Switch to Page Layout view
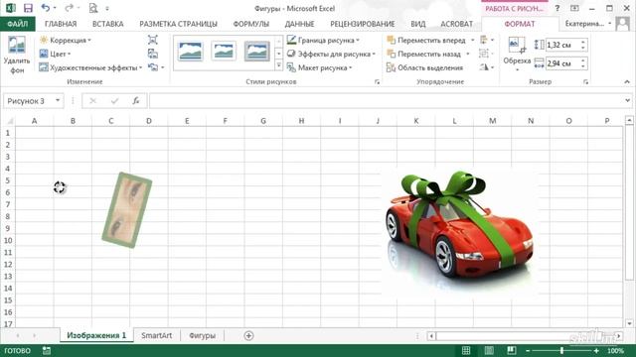This screenshot has width=636, height=357. tap(489, 350)
